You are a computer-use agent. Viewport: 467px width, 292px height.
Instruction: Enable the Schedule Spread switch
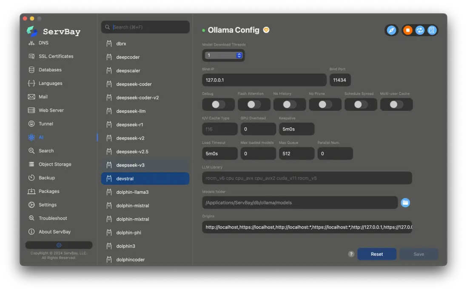click(361, 105)
